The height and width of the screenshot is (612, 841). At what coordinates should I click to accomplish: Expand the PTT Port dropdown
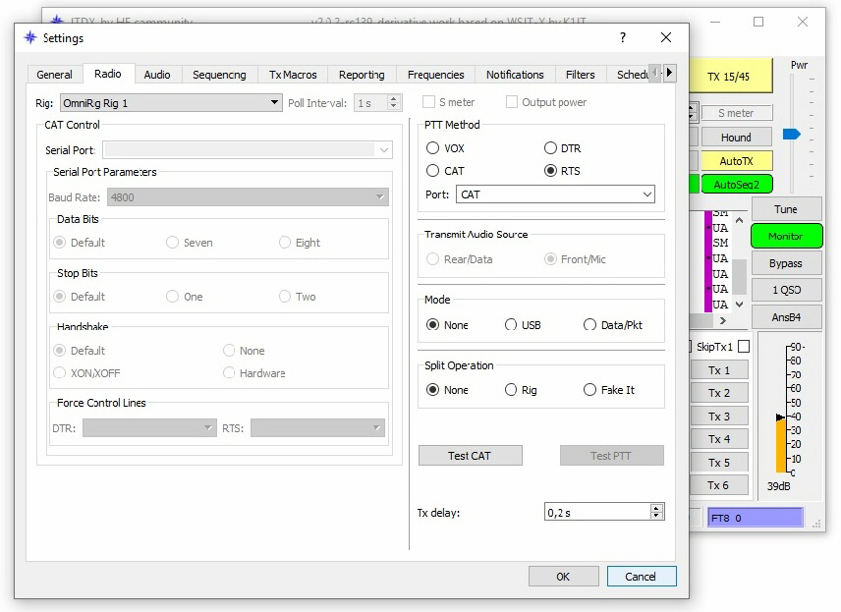(x=646, y=195)
